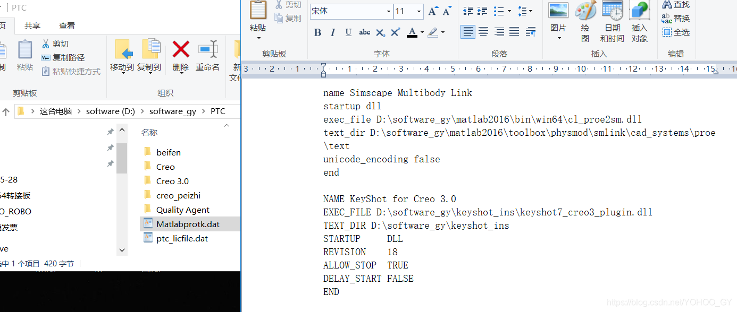
Task: Toggle italic text formatting
Action: click(333, 32)
